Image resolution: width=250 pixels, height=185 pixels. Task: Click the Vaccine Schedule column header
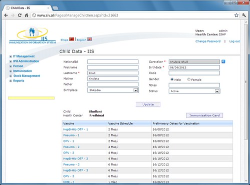click(129, 123)
